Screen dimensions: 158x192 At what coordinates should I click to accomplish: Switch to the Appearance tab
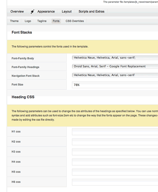(x=46, y=12)
